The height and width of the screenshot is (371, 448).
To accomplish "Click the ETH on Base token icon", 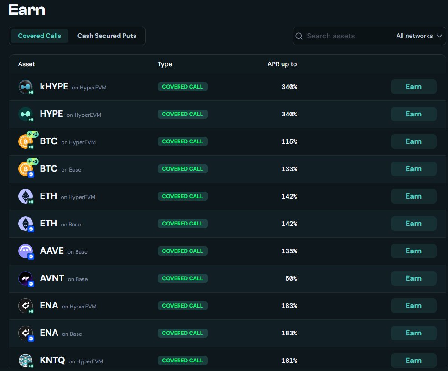I will click(26, 224).
